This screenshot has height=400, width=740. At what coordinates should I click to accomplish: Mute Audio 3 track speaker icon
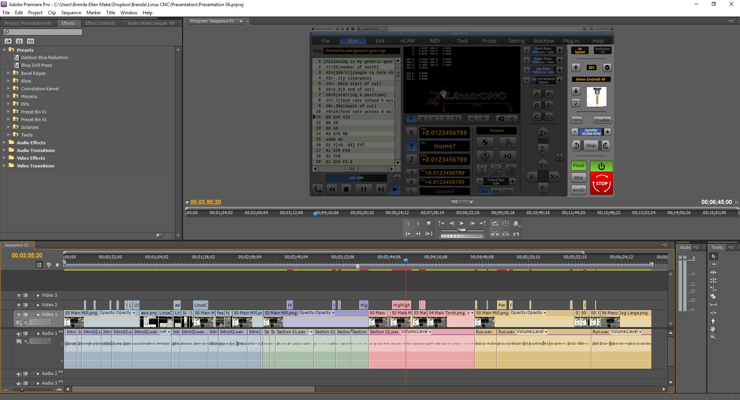tap(19, 383)
